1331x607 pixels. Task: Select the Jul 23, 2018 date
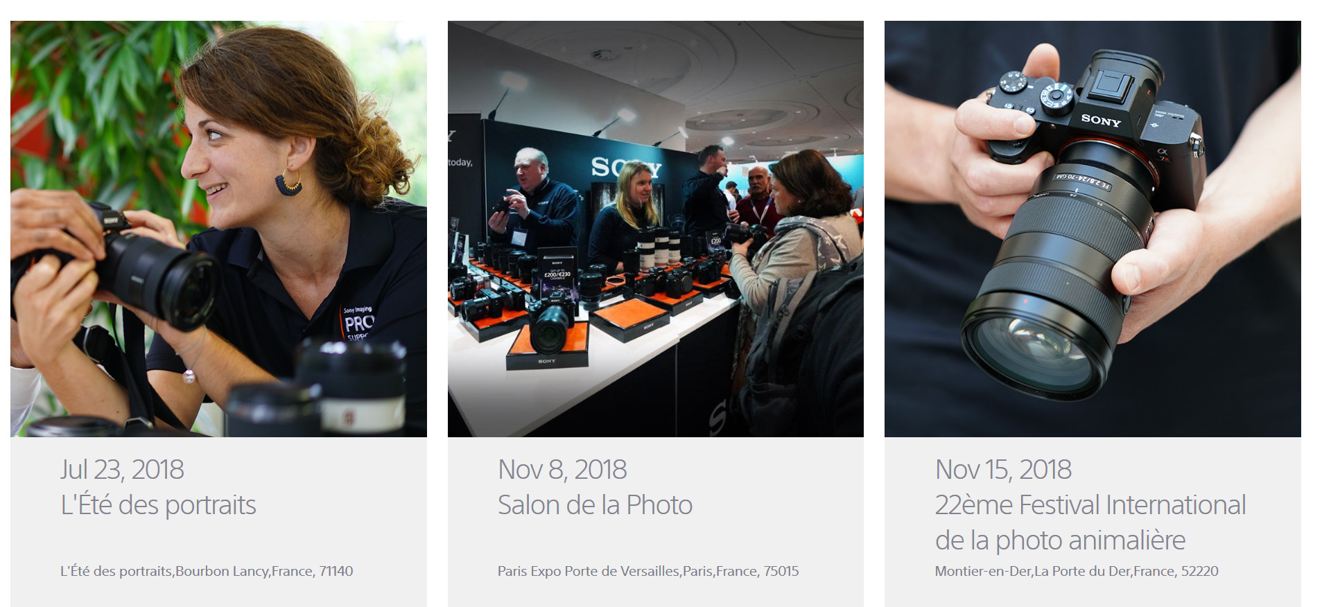click(x=122, y=470)
